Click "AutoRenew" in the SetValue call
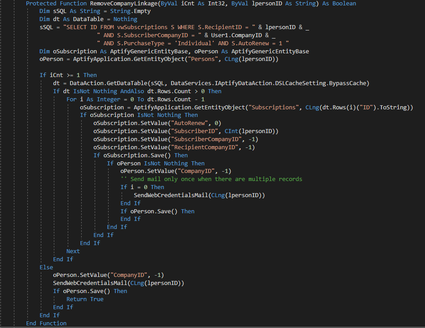The height and width of the screenshot is (328, 425). click(189, 123)
